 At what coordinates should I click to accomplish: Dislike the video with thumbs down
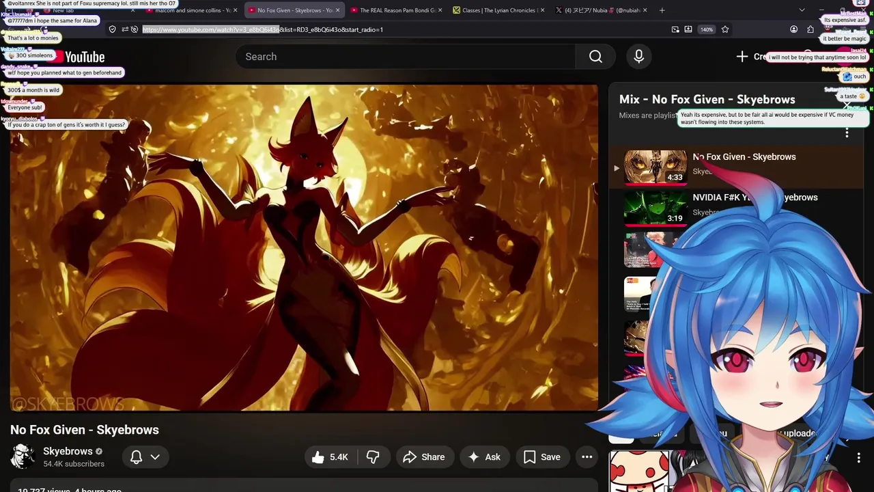[373, 457]
